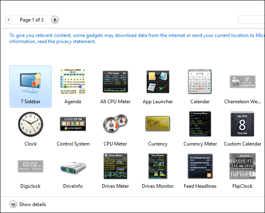Open the Feed Headlines gadget
This screenshot has width=265, height=213.
coord(200,166)
